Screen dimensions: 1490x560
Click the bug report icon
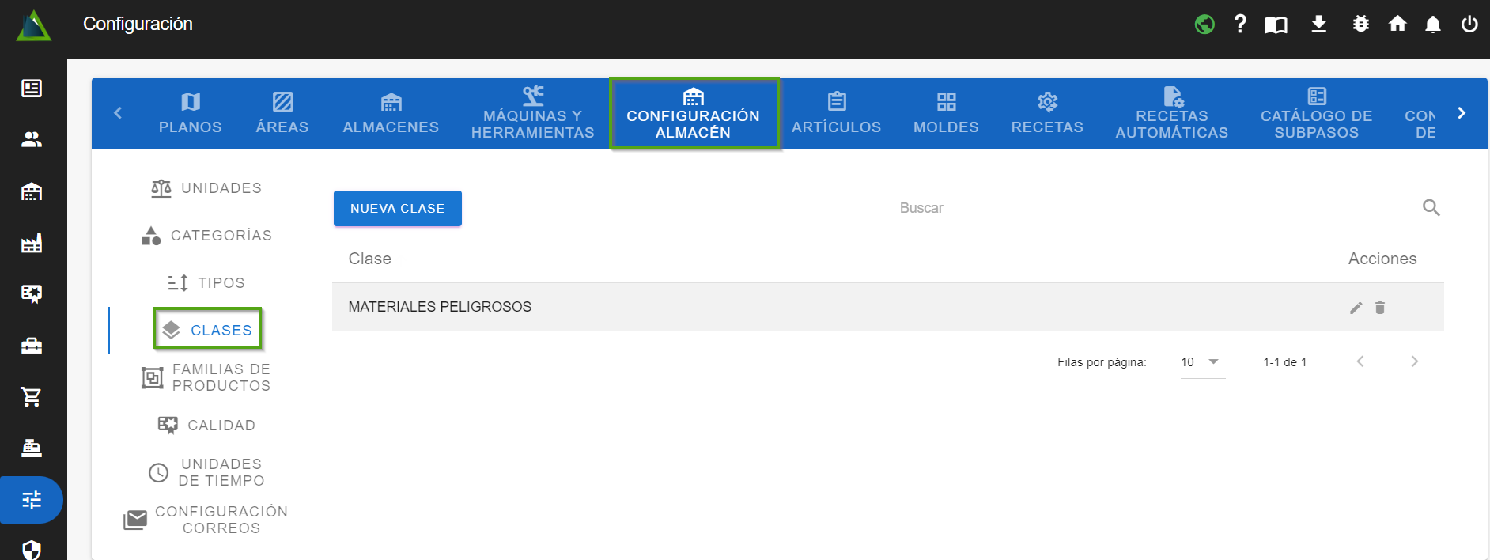click(x=1360, y=25)
